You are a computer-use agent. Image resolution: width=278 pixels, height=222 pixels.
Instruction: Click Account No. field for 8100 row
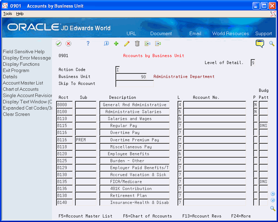coord(215,112)
